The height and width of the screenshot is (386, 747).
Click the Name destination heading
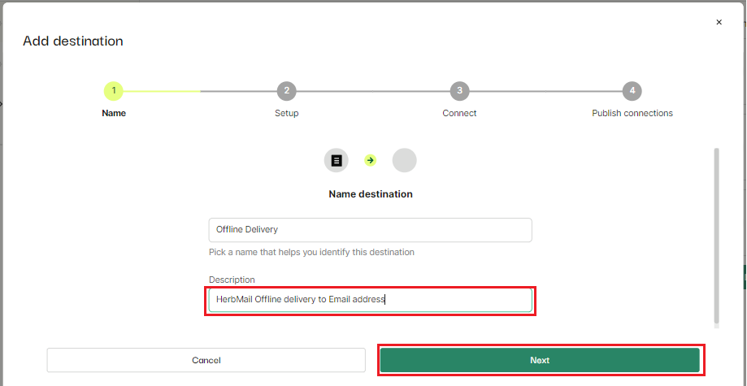tap(371, 194)
